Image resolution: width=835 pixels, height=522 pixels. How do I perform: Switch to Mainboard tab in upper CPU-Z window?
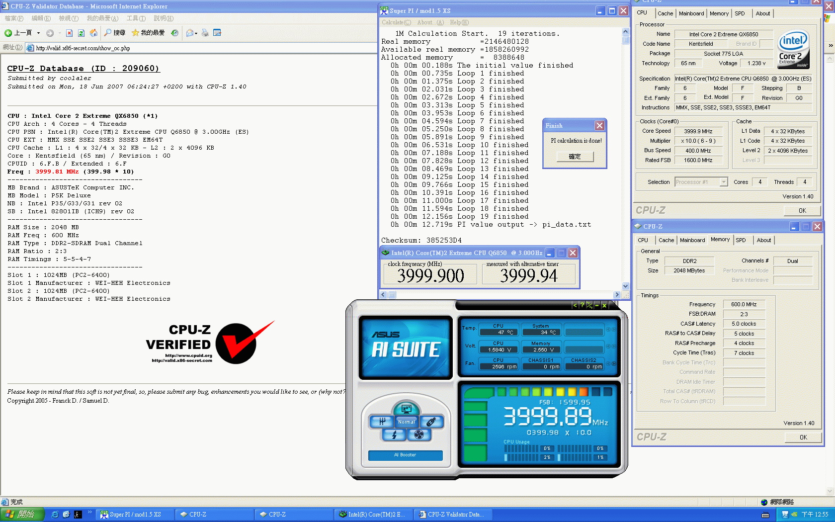[691, 13]
